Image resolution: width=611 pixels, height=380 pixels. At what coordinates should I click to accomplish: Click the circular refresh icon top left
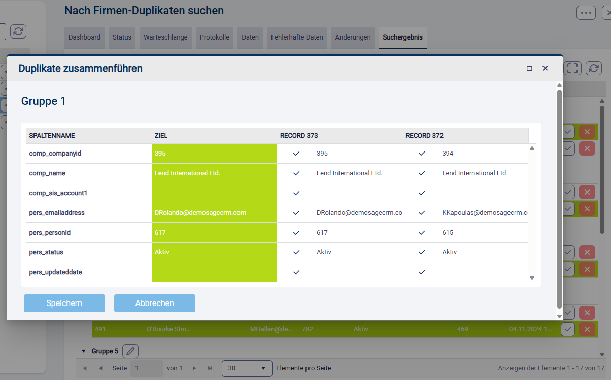tap(18, 31)
